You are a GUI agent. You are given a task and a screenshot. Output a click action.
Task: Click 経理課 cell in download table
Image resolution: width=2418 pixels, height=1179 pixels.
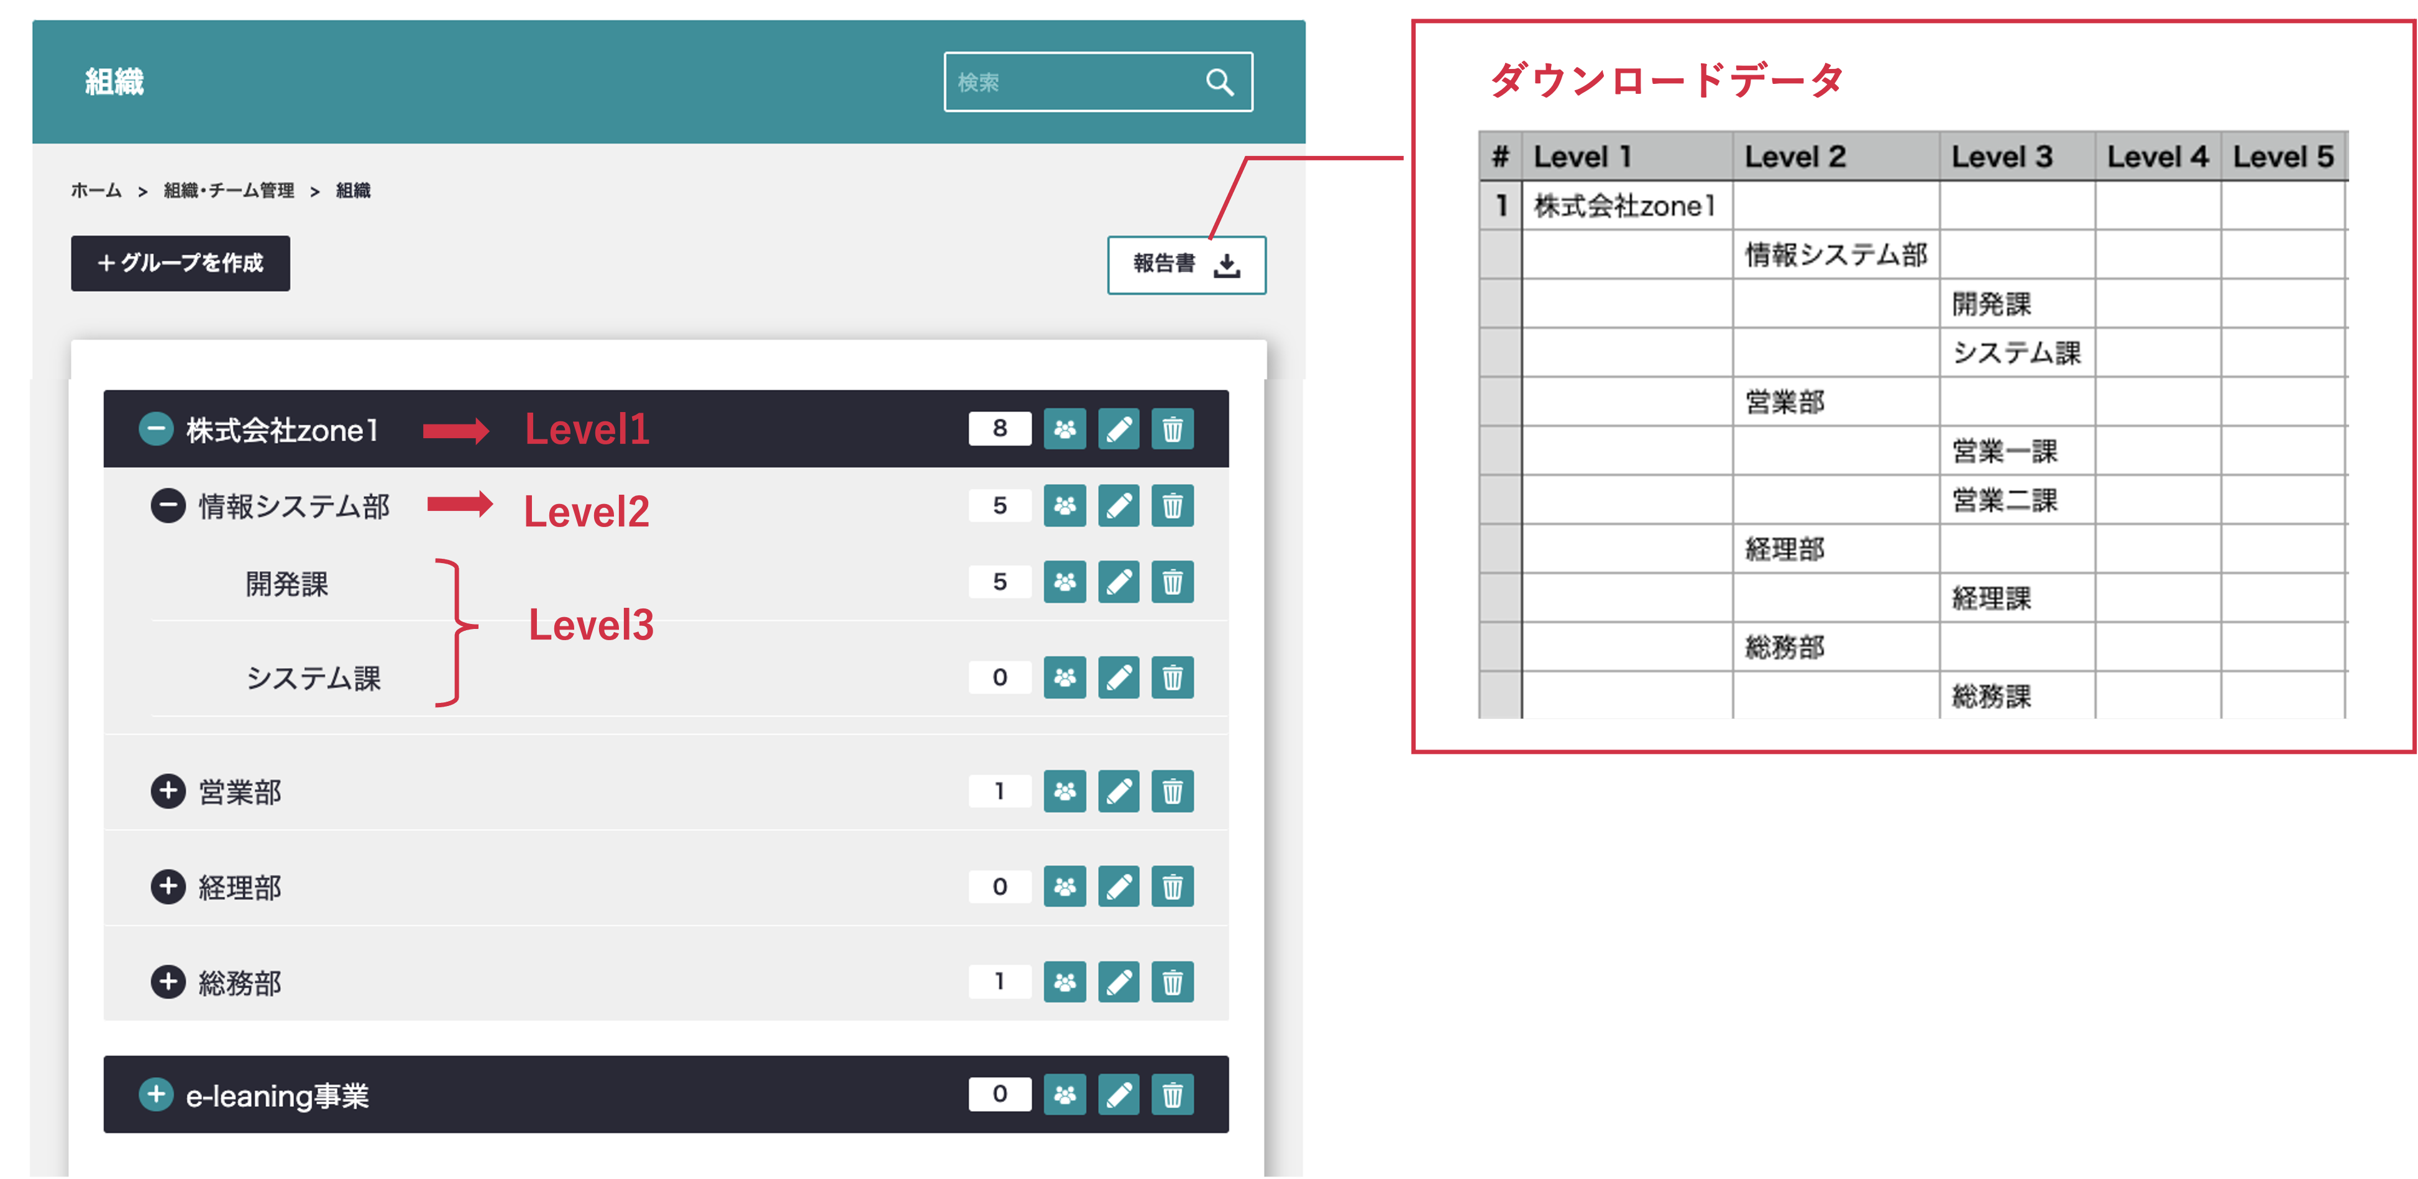pyautogui.click(x=2017, y=598)
